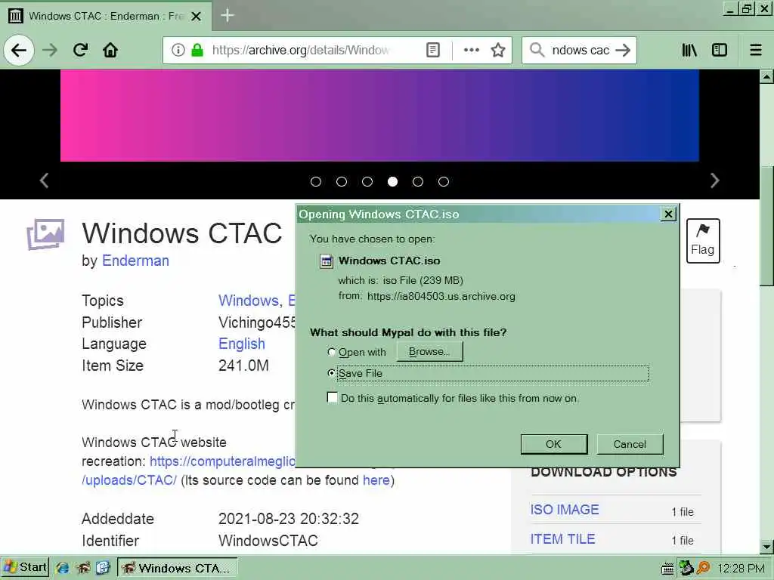
Task: Launch Internet Explorer from quick launch
Action: tap(62, 568)
